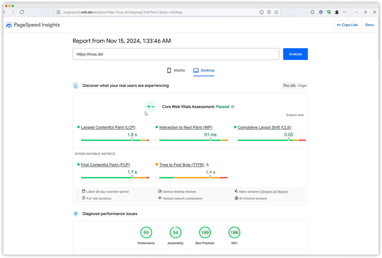Click the Best Practices score gauge
The width and height of the screenshot is (382, 258).
click(x=205, y=233)
